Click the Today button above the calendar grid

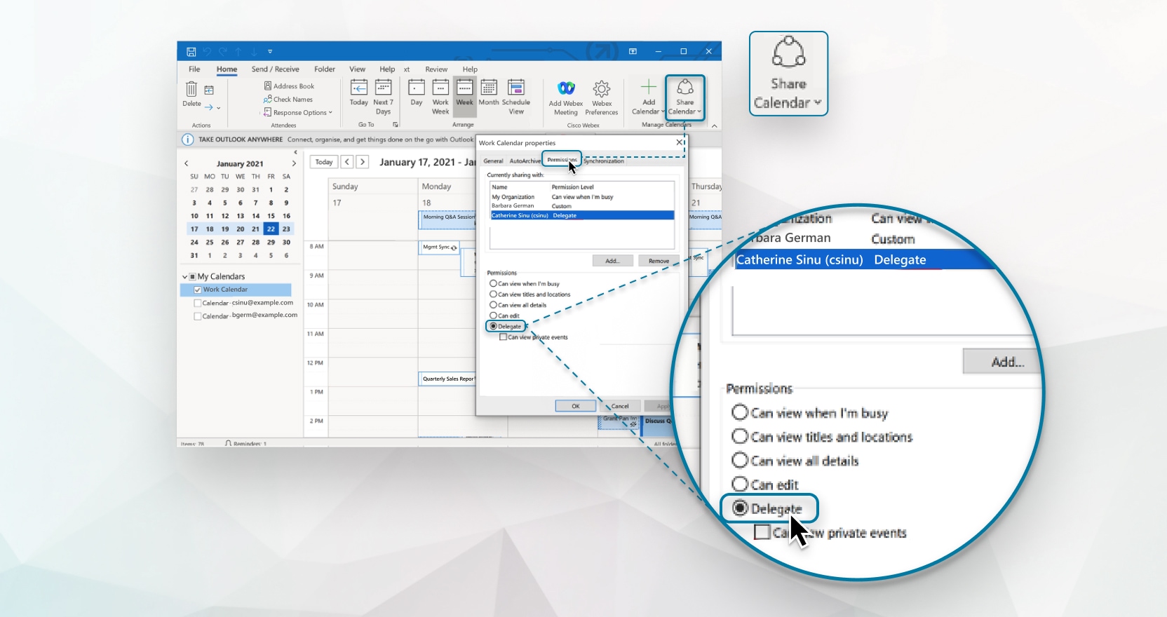[x=324, y=162]
